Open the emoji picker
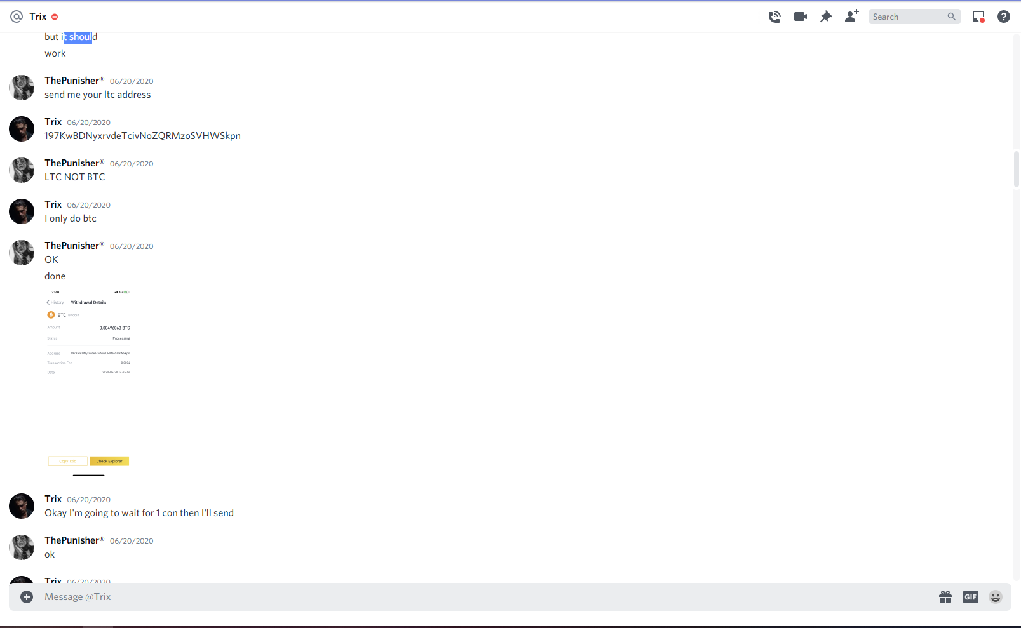Image resolution: width=1021 pixels, height=628 pixels. (996, 597)
